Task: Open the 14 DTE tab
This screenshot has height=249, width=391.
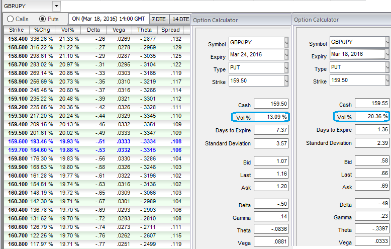Action: pyautogui.click(x=180, y=19)
